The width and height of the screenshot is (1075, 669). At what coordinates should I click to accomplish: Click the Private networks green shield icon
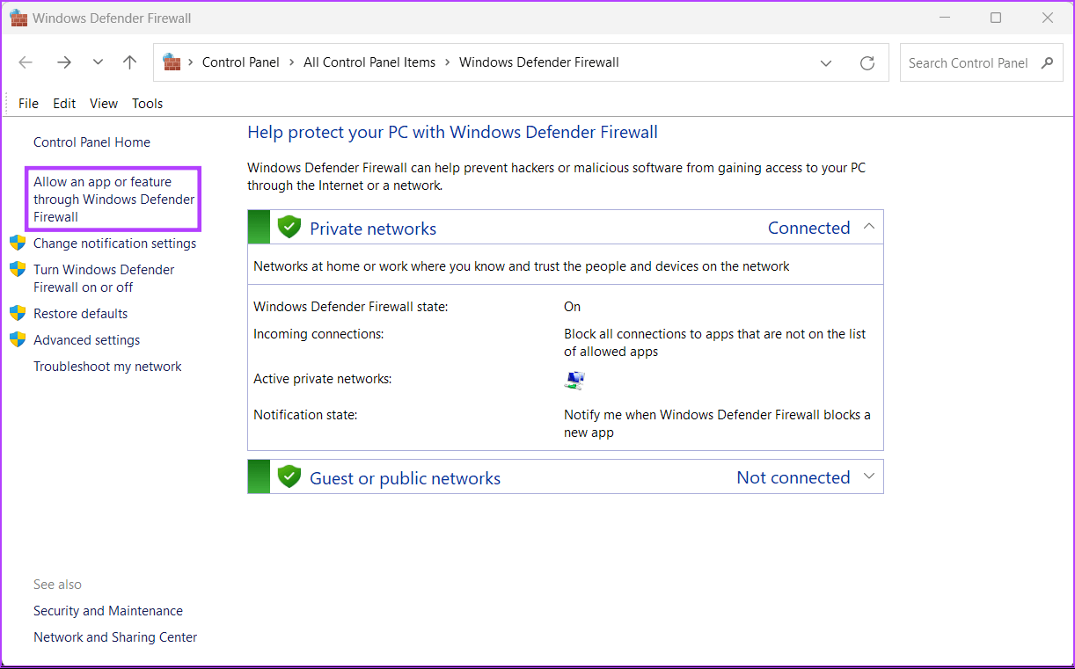(289, 227)
